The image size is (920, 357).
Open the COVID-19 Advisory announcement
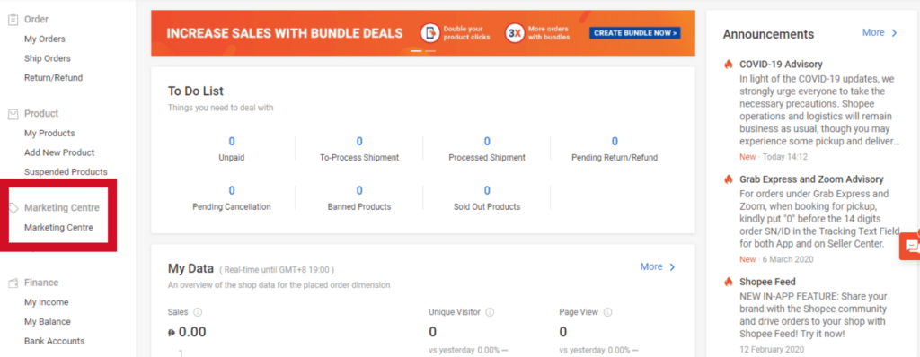click(781, 65)
